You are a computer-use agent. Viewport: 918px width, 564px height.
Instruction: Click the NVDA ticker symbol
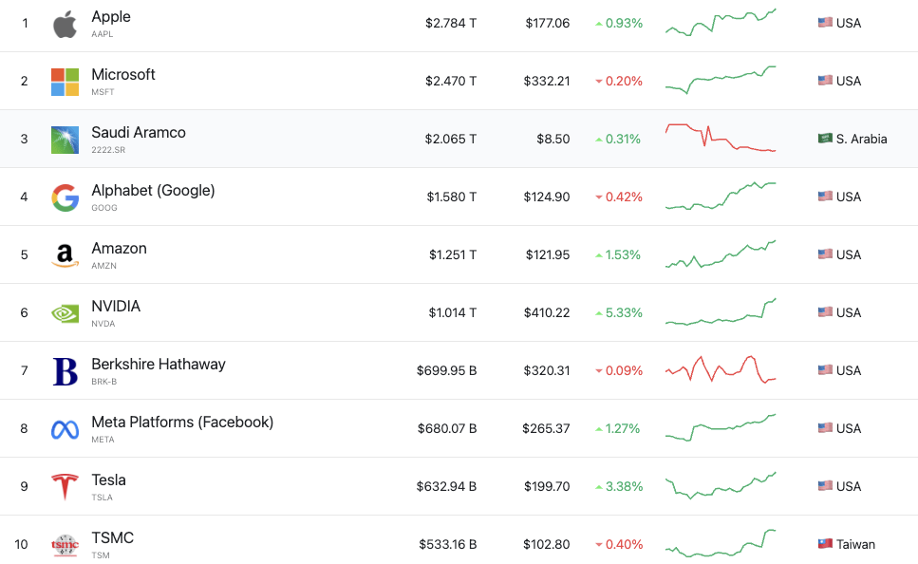point(103,324)
